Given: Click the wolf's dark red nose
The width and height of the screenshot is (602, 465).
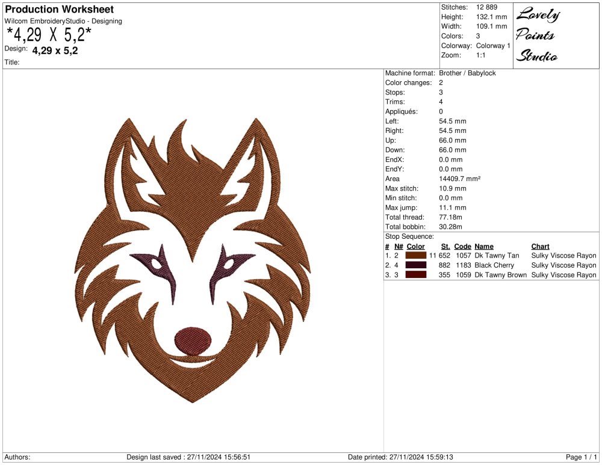Looking at the screenshot, I should (193, 341).
